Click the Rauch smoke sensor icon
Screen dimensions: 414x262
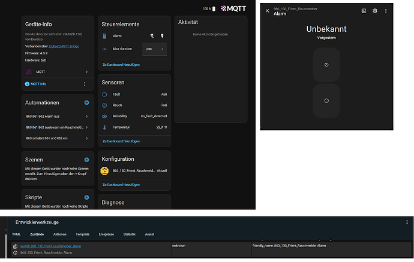(104, 105)
